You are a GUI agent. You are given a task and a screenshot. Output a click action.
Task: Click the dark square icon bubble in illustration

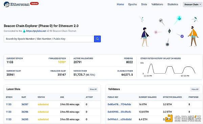[167, 44]
